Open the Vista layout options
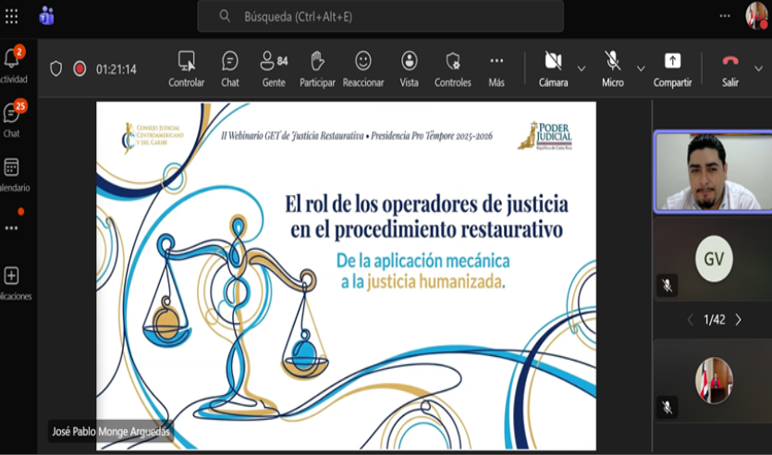 pyautogui.click(x=409, y=68)
